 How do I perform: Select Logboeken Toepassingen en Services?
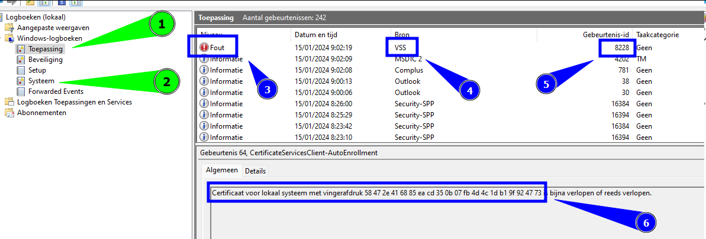(75, 102)
